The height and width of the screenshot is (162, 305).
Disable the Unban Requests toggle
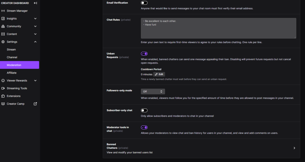(144, 54)
